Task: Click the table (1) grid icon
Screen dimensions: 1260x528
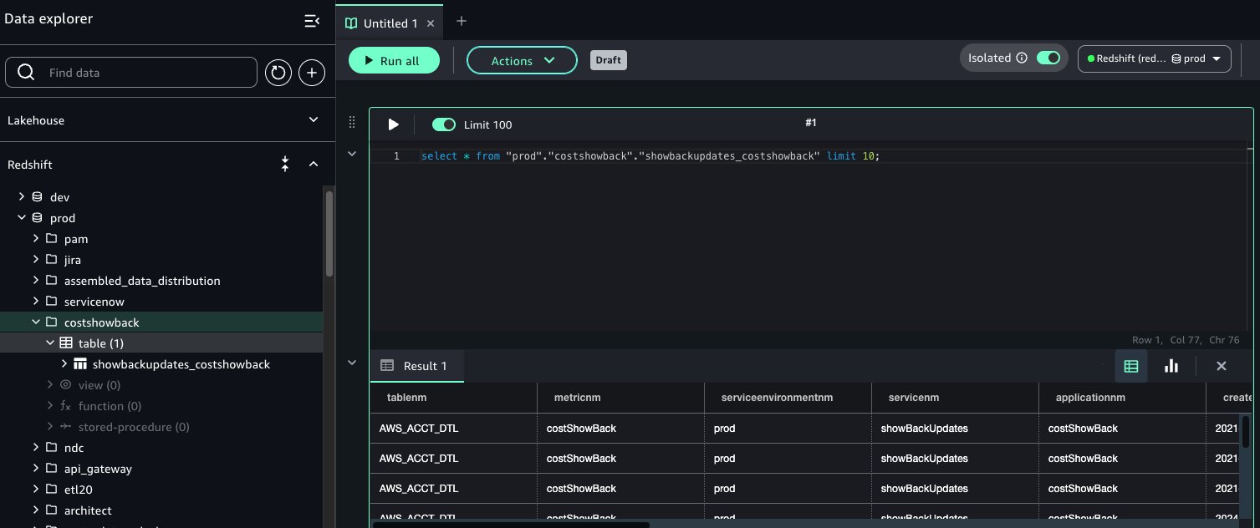Action: click(65, 343)
